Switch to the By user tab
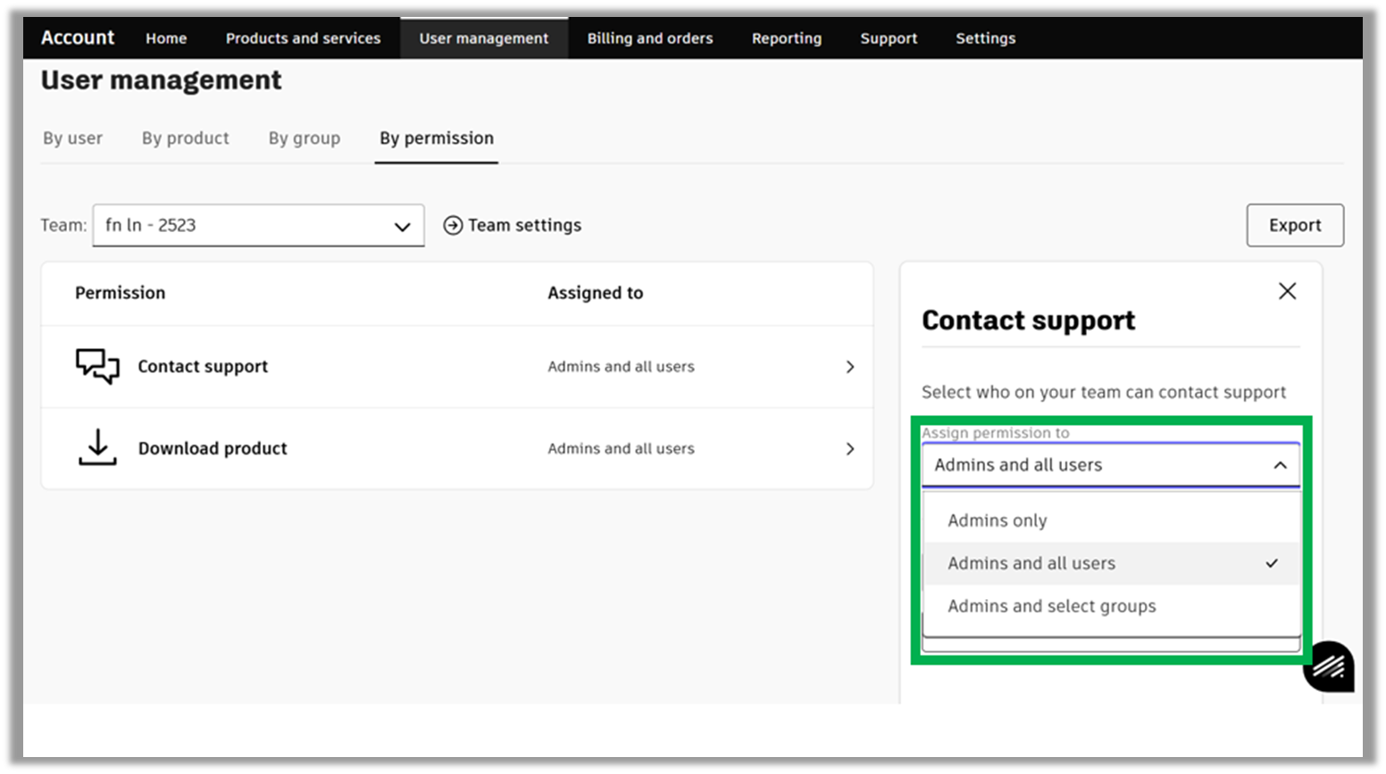 tap(72, 138)
